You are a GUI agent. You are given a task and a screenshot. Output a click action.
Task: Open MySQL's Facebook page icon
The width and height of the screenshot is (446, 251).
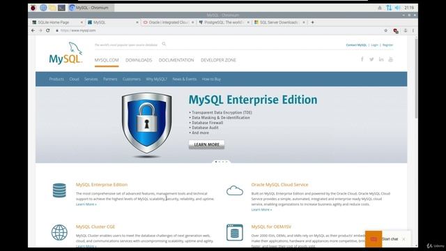(362, 59)
